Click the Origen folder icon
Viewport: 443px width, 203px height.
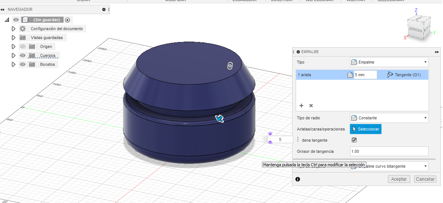pyautogui.click(x=32, y=46)
